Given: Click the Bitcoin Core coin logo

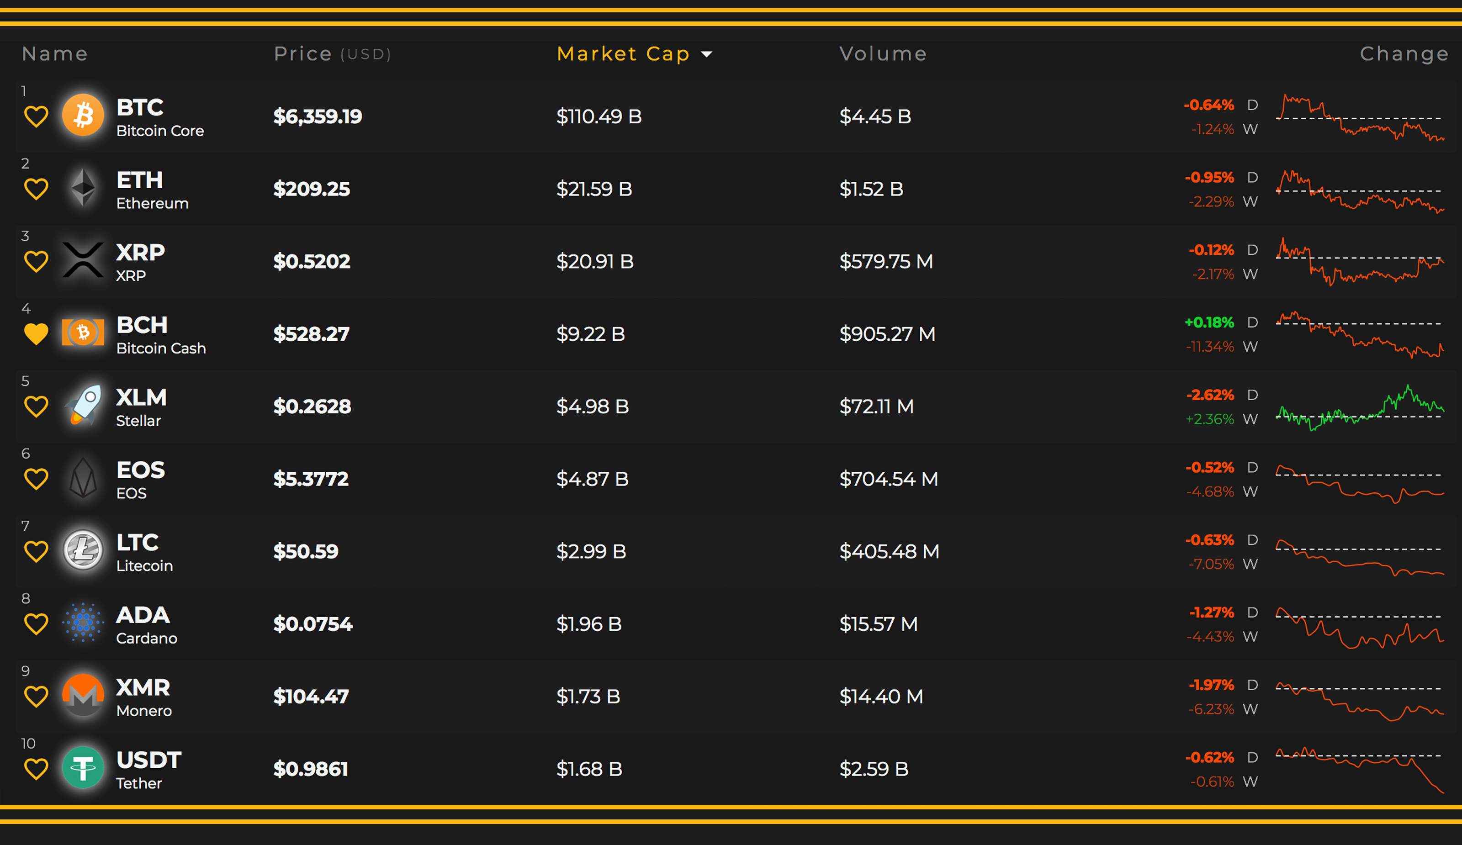Looking at the screenshot, I should click(83, 116).
